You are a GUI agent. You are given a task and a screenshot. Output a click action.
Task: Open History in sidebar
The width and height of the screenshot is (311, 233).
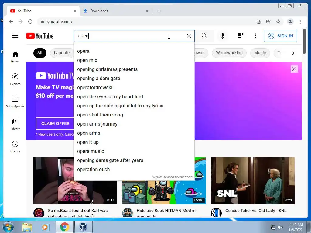(15, 147)
